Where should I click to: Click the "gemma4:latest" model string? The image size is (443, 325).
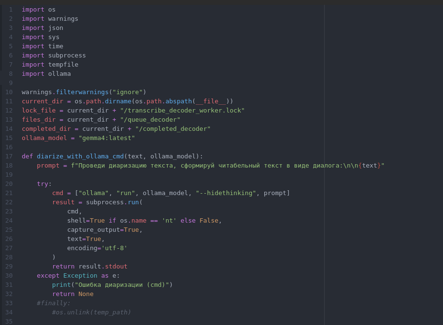click(107, 138)
